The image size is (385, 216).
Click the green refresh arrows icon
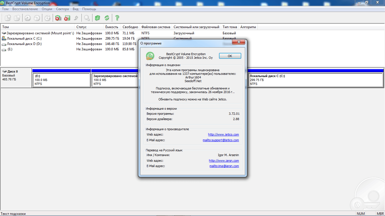[107, 18]
